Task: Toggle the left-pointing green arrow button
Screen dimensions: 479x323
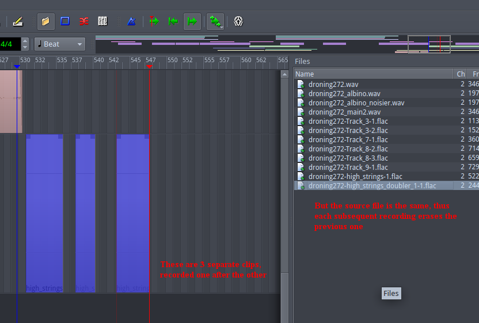Action: click(173, 21)
